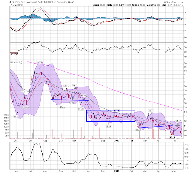Click the NYSE exchange label
Viewport: 192px width, 173px height.
(71, 2)
